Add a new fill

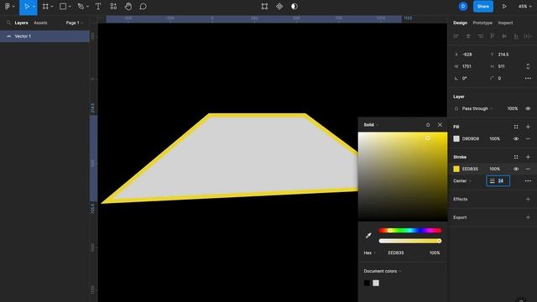point(528,127)
